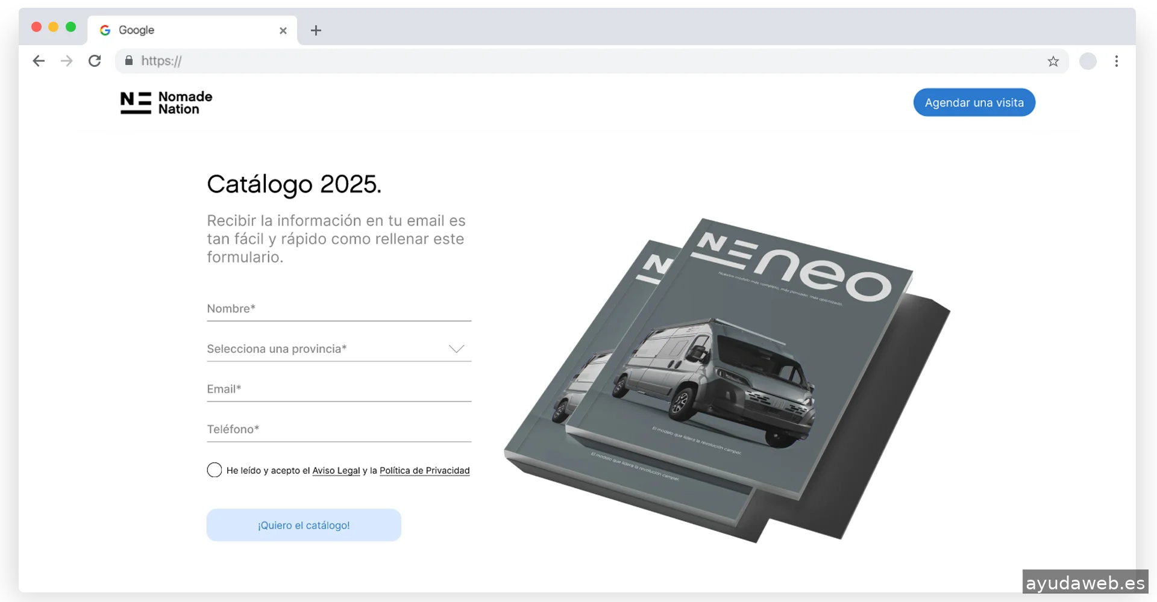Click the padlock site info icon
Image resolution: width=1157 pixels, height=602 pixels.
129,61
